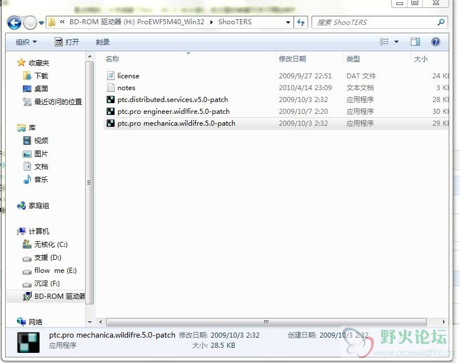Click horizontal scroll left arrow
Screen dimensions: 460x363
pos(100,322)
